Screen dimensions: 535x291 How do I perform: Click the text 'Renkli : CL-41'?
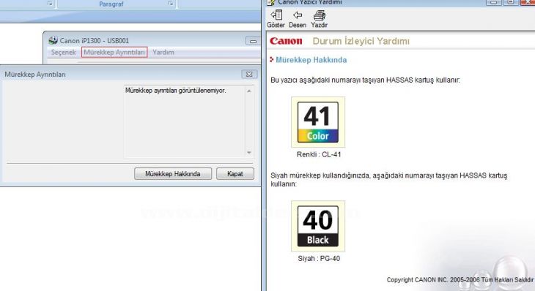(x=319, y=154)
